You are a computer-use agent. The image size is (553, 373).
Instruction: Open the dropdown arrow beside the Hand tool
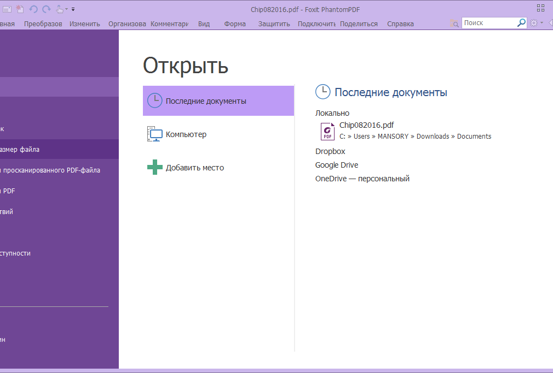(66, 9)
